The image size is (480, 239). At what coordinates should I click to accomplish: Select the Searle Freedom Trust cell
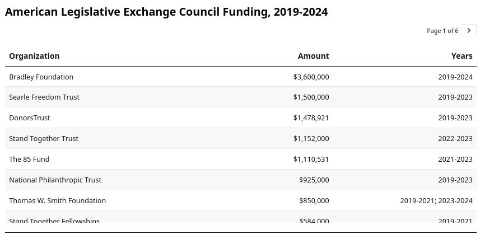[44, 97]
